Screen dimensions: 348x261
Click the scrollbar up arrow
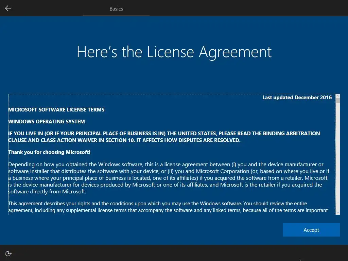(x=338, y=96)
